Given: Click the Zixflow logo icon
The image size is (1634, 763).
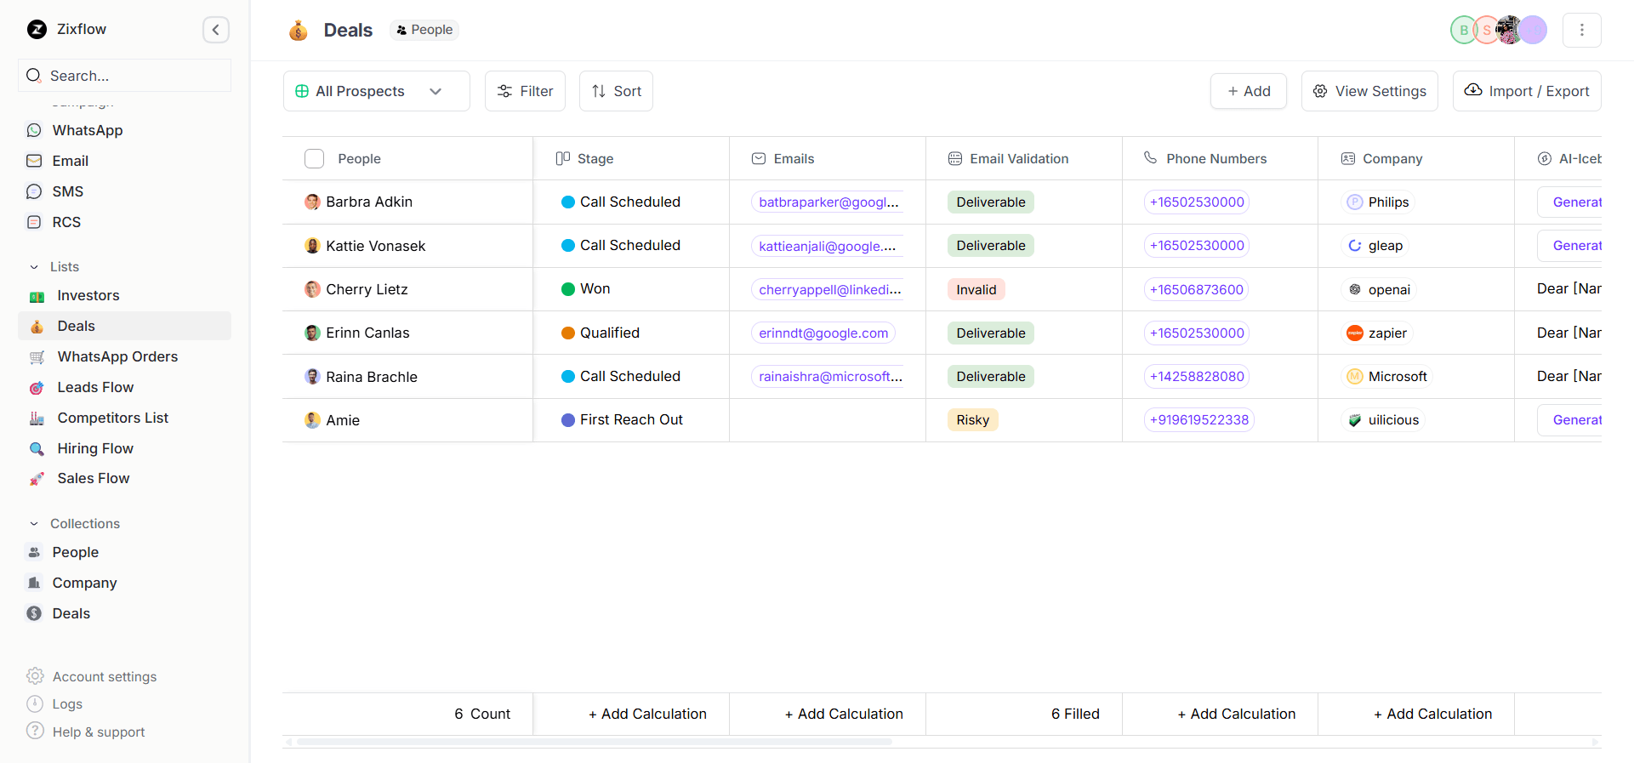Looking at the screenshot, I should [x=37, y=30].
